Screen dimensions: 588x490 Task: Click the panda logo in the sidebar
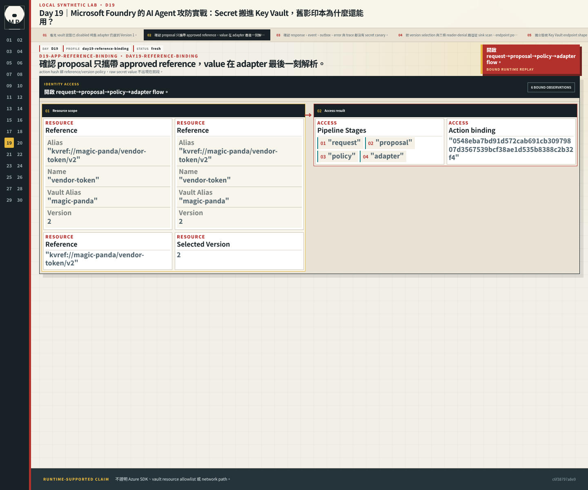click(14, 17)
